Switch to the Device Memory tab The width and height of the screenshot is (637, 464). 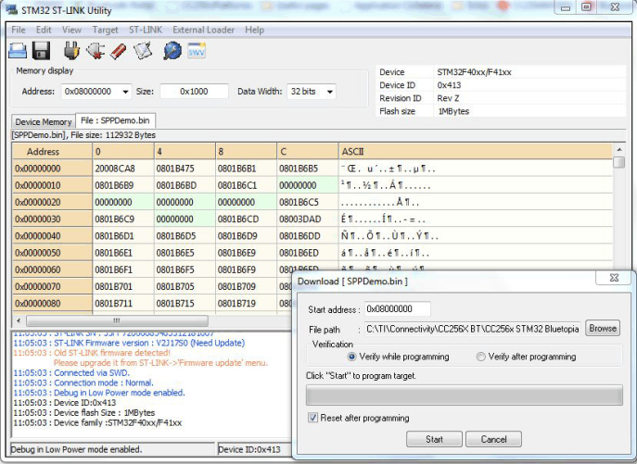[44, 121]
